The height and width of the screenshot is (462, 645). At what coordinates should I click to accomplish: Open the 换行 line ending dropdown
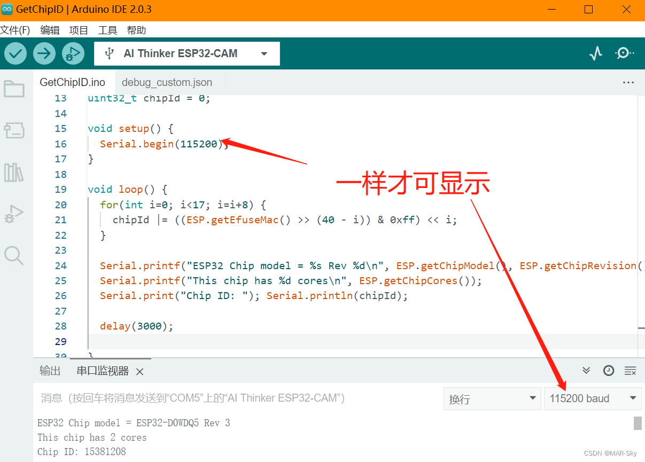[x=493, y=398]
